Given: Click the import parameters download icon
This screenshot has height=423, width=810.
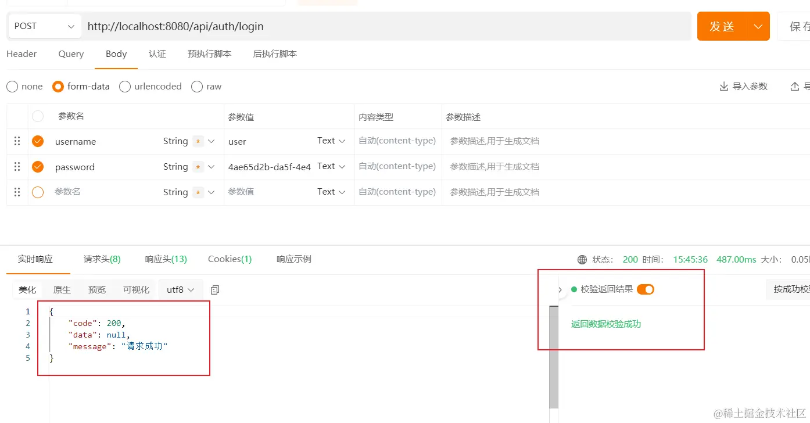Looking at the screenshot, I should coord(724,86).
